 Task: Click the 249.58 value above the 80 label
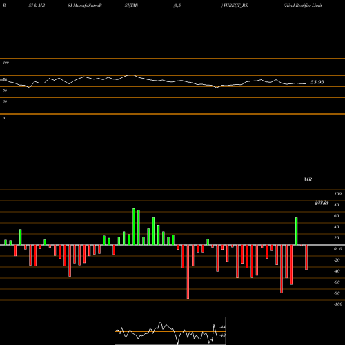(322, 203)
